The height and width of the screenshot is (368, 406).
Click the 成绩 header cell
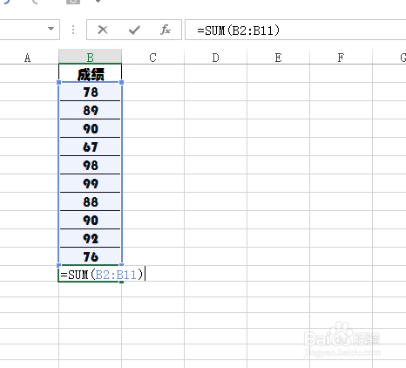click(90, 73)
